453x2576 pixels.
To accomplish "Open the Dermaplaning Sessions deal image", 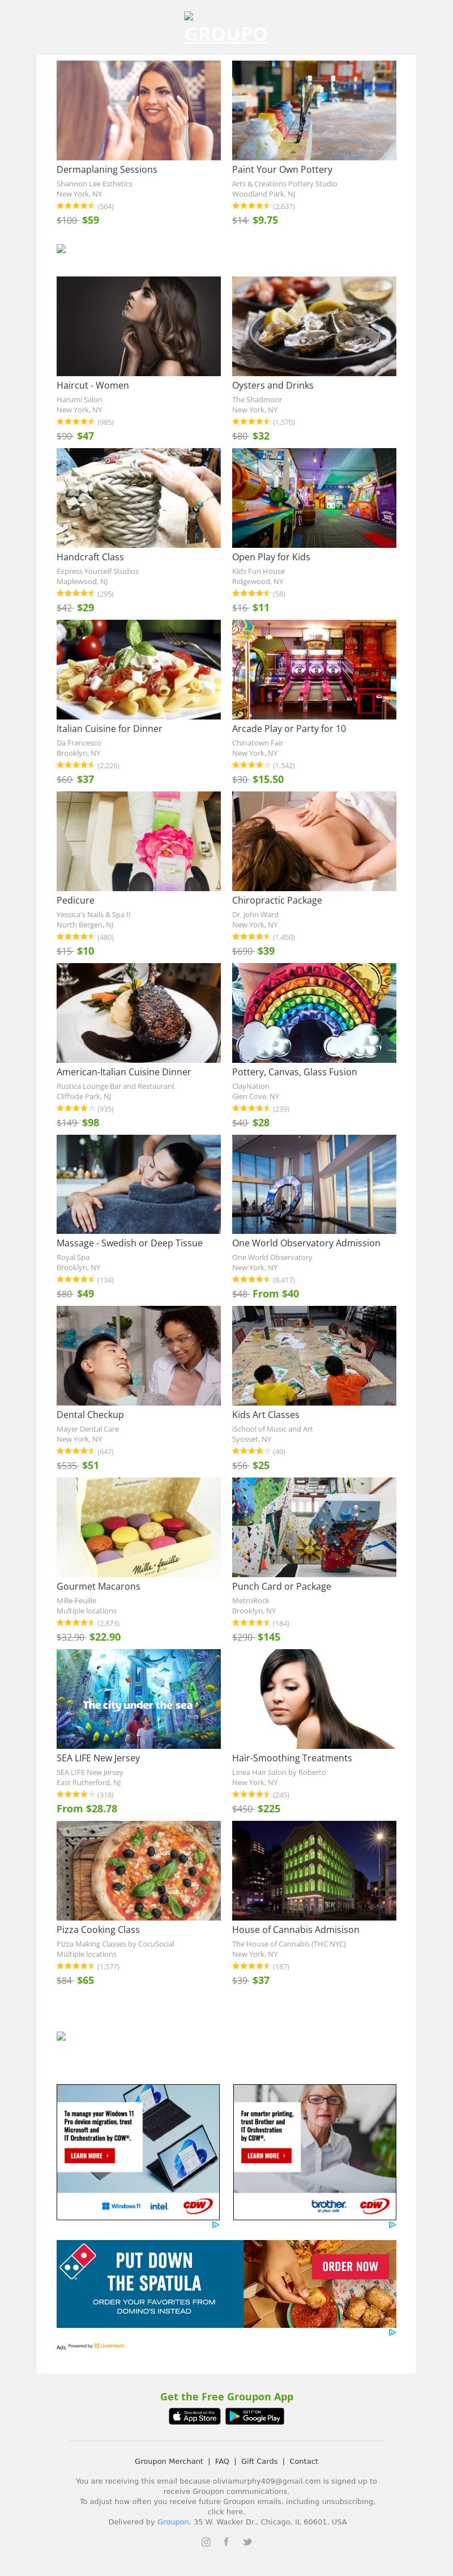I will pos(139,110).
